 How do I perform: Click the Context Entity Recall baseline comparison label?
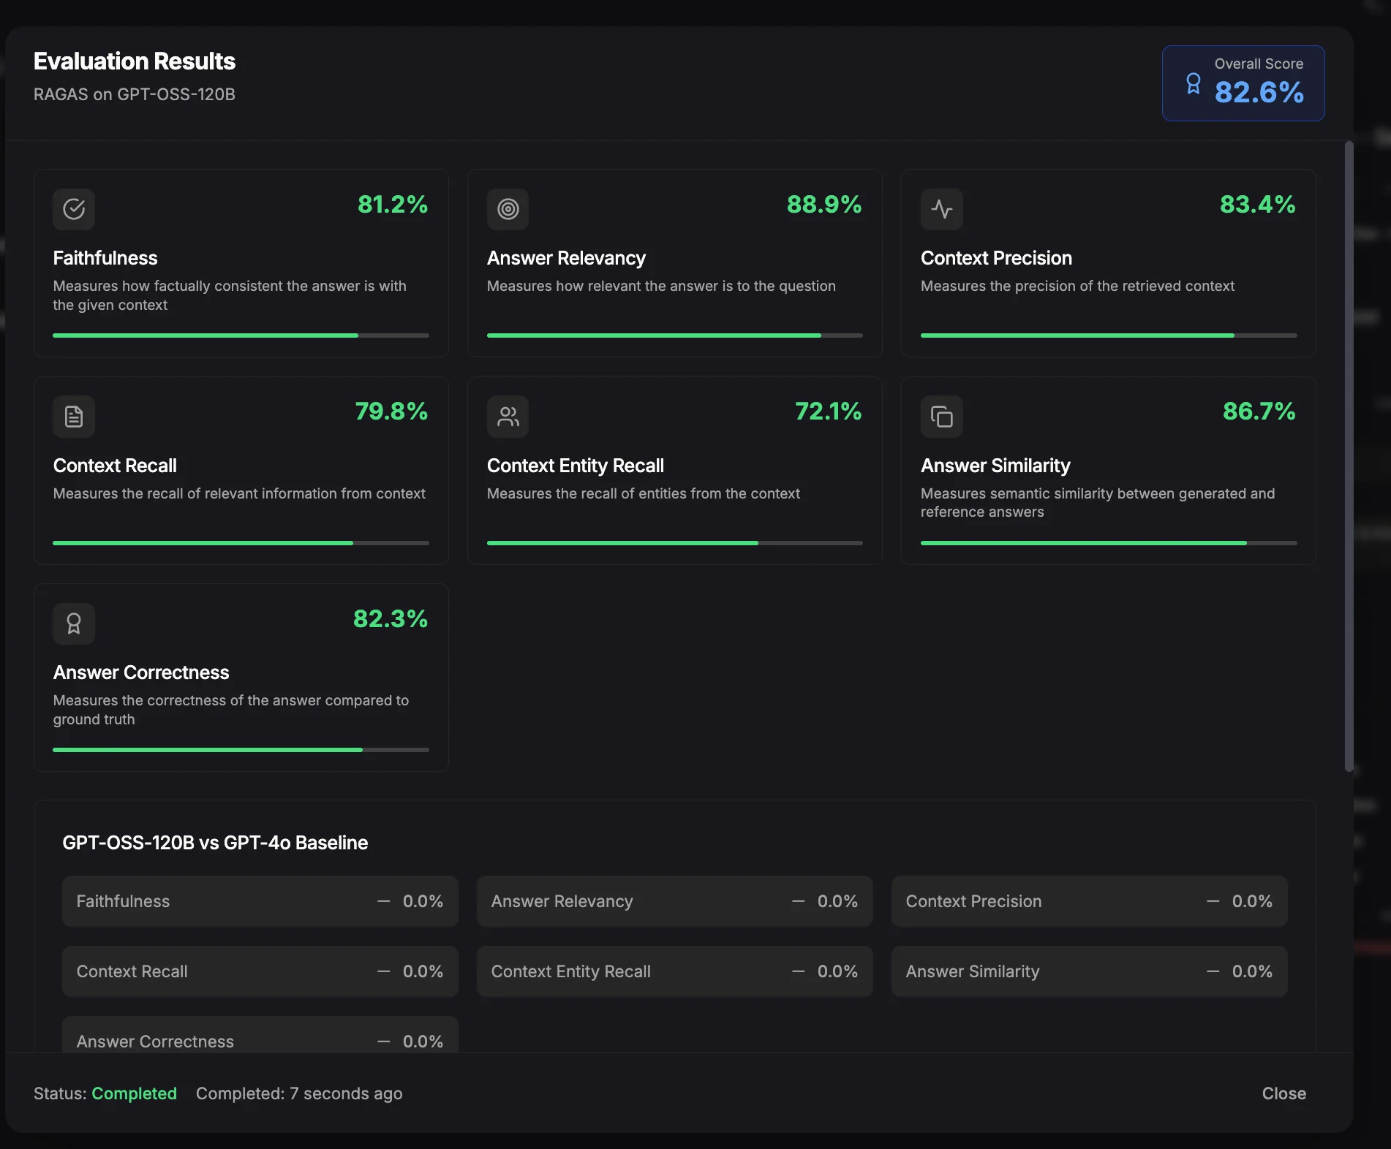(x=570, y=971)
